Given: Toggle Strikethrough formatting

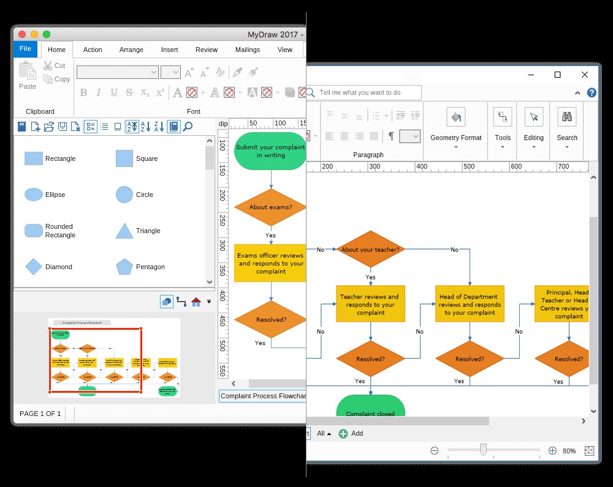Looking at the screenshot, I should tap(129, 92).
